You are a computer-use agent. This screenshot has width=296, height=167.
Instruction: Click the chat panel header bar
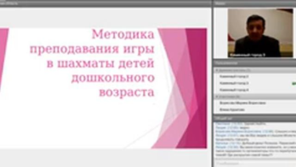point(255,118)
